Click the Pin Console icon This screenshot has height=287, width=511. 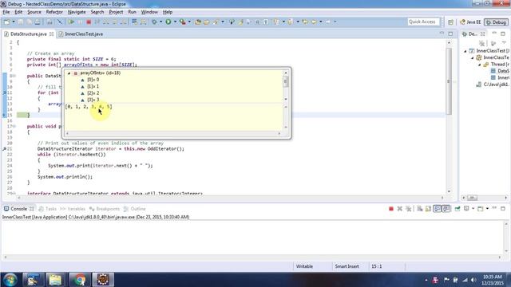pyautogui.click(x=458, y=209)
